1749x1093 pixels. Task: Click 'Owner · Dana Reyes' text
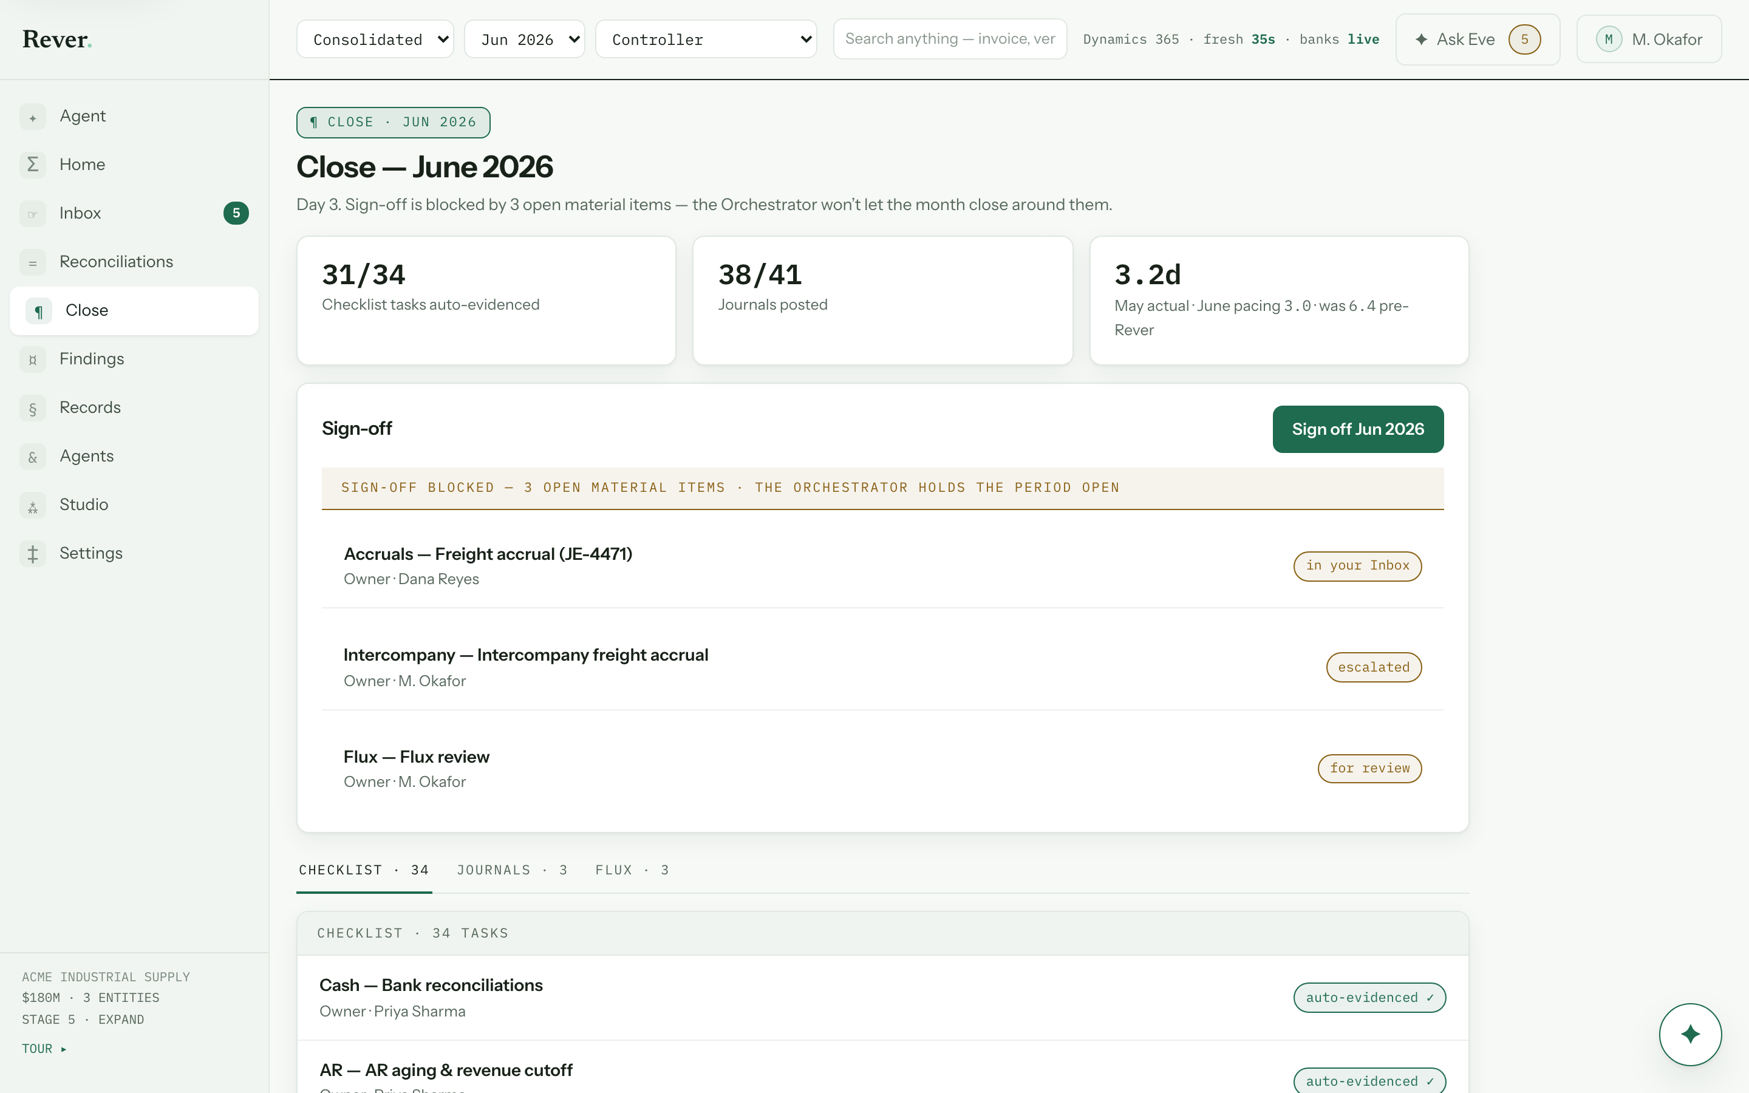(x=411, y=579)
